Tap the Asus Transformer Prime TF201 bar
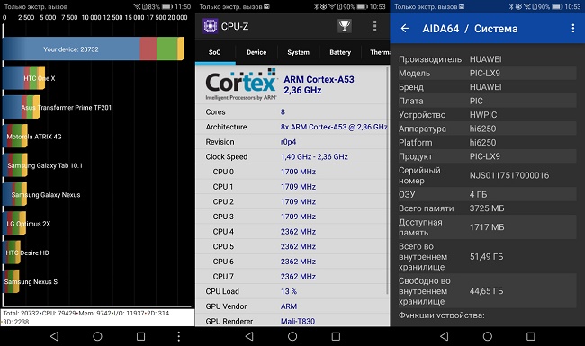Image resolution: width=585 pixels, height=346 pixels. [22, 107]
